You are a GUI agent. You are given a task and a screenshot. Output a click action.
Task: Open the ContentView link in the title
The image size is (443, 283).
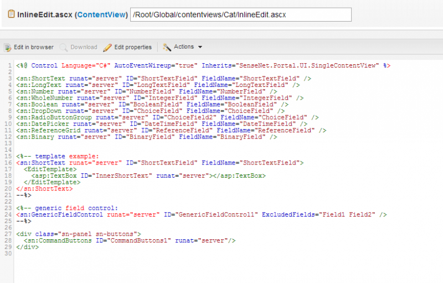[101, 15]
